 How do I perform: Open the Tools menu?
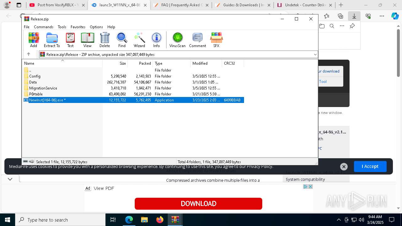click(62, 27)
